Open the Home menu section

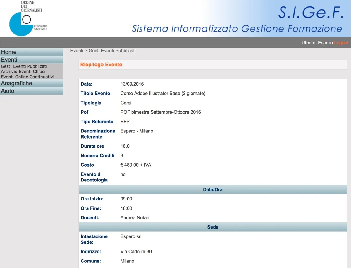32,52
